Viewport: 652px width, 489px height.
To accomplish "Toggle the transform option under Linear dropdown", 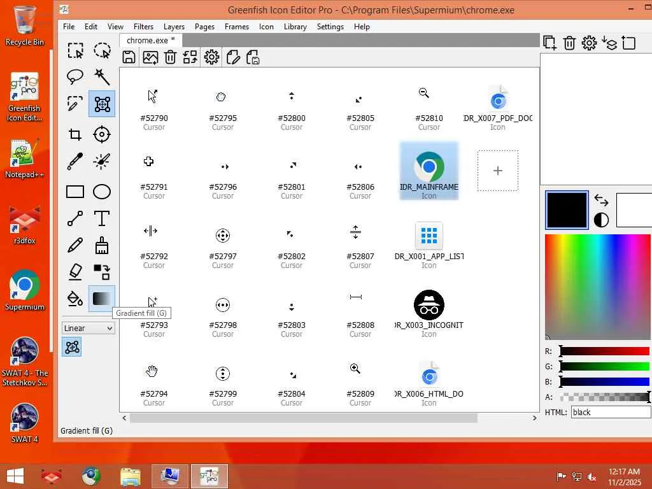I will tap(72, 347).
